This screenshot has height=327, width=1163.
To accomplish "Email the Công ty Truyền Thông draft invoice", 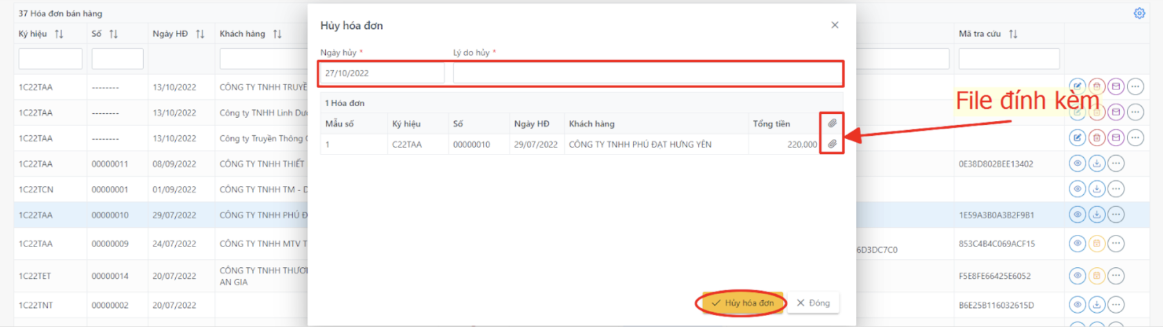I will point(1116,138).
